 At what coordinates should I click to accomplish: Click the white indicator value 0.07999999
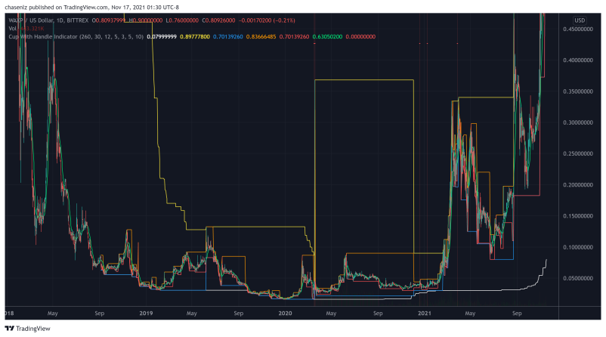(x=162, y=36)
